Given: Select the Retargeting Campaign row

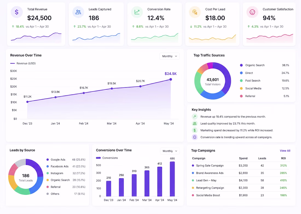Looking at the screenshot, I should point(241,188).
